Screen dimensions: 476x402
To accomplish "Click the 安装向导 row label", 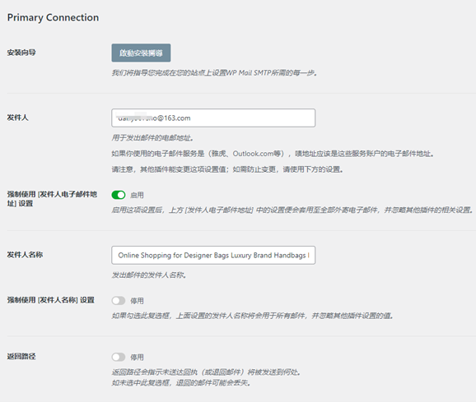I will coord(21,53).
